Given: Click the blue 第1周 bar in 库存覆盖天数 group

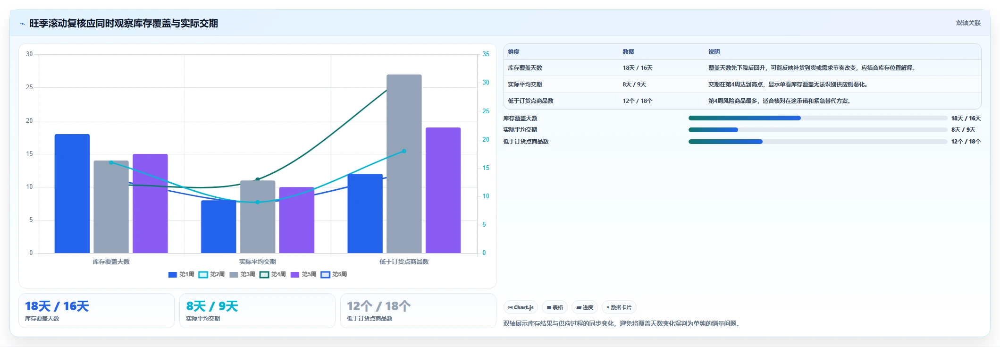Looking at the screenshot, I should pyautogui.click(x=72, y=194).
